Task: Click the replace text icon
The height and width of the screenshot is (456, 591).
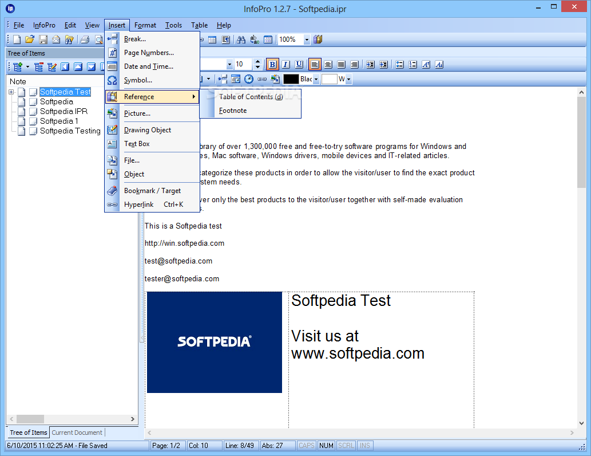Action: coord(255,40)
